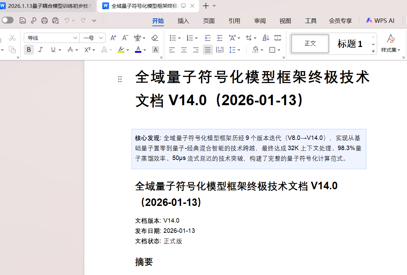The width and height of the screenshot is (407, 275).
Task: Open Print Preview icon
Action: tap(55, 20)
